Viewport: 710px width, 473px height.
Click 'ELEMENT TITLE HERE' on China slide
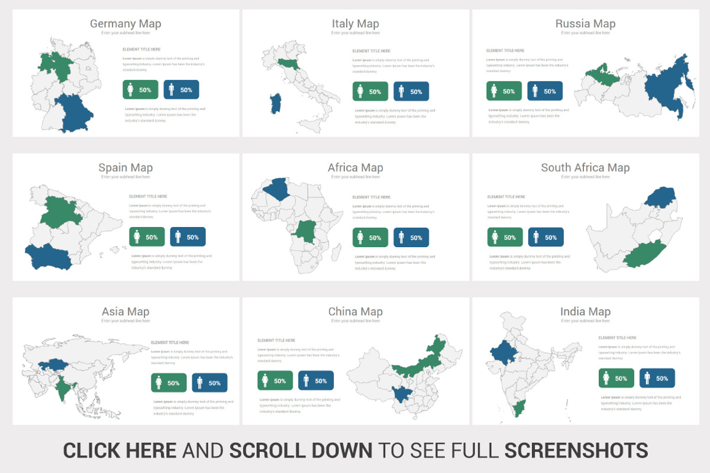point(276,341)
